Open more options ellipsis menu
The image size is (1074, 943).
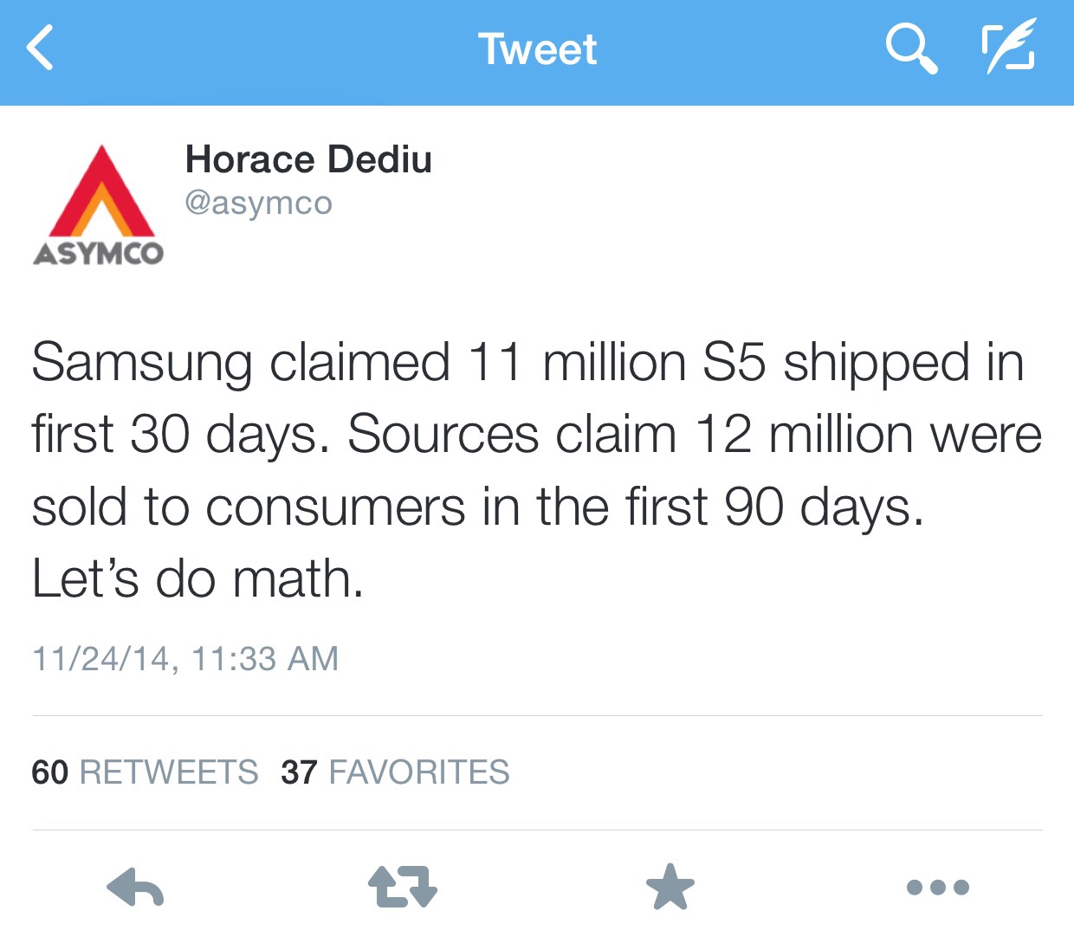click(937, 888)
